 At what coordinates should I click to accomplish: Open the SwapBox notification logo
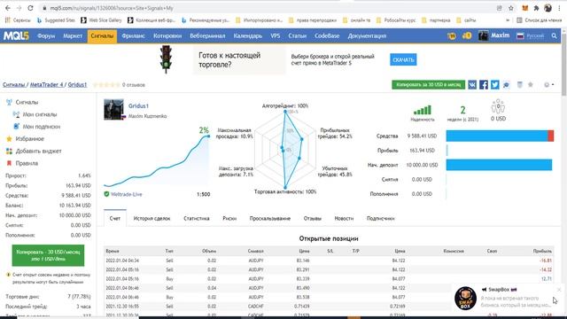[x=465, y=298]
